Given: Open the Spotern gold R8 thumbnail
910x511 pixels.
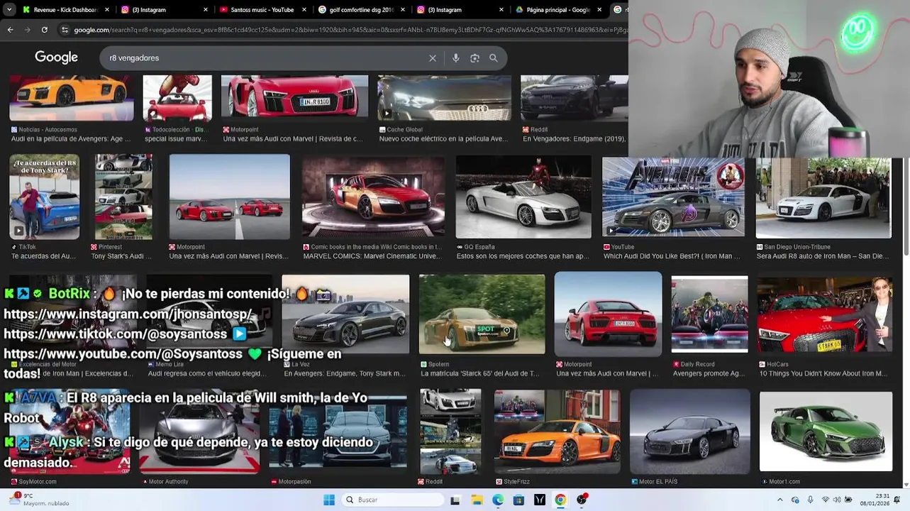Looking at the screenshot, I should coord(482,314).
